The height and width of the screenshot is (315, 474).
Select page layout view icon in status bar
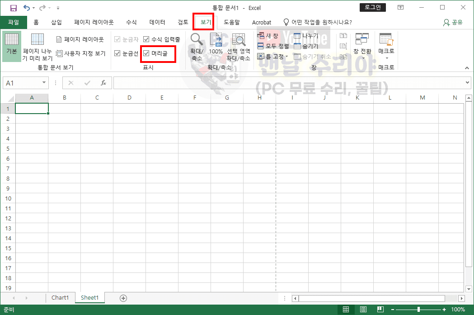(363, 310)
